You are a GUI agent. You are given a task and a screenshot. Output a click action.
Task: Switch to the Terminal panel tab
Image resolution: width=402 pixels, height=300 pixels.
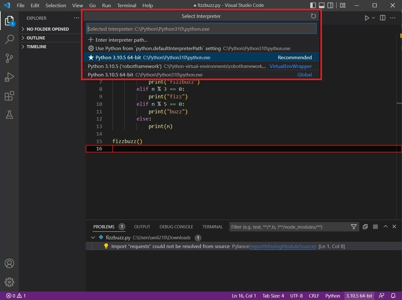(x=212, y=227)
